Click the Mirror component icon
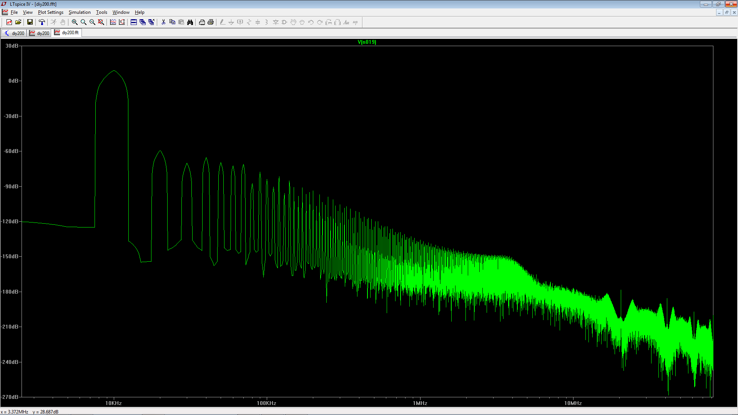 click(x=337, y=22)
